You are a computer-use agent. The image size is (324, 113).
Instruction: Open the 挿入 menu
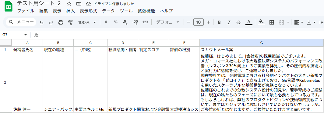pos(71,11)
